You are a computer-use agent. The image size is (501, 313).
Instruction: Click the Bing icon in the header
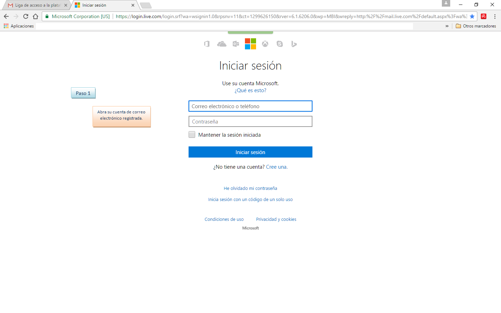[294, 44]
